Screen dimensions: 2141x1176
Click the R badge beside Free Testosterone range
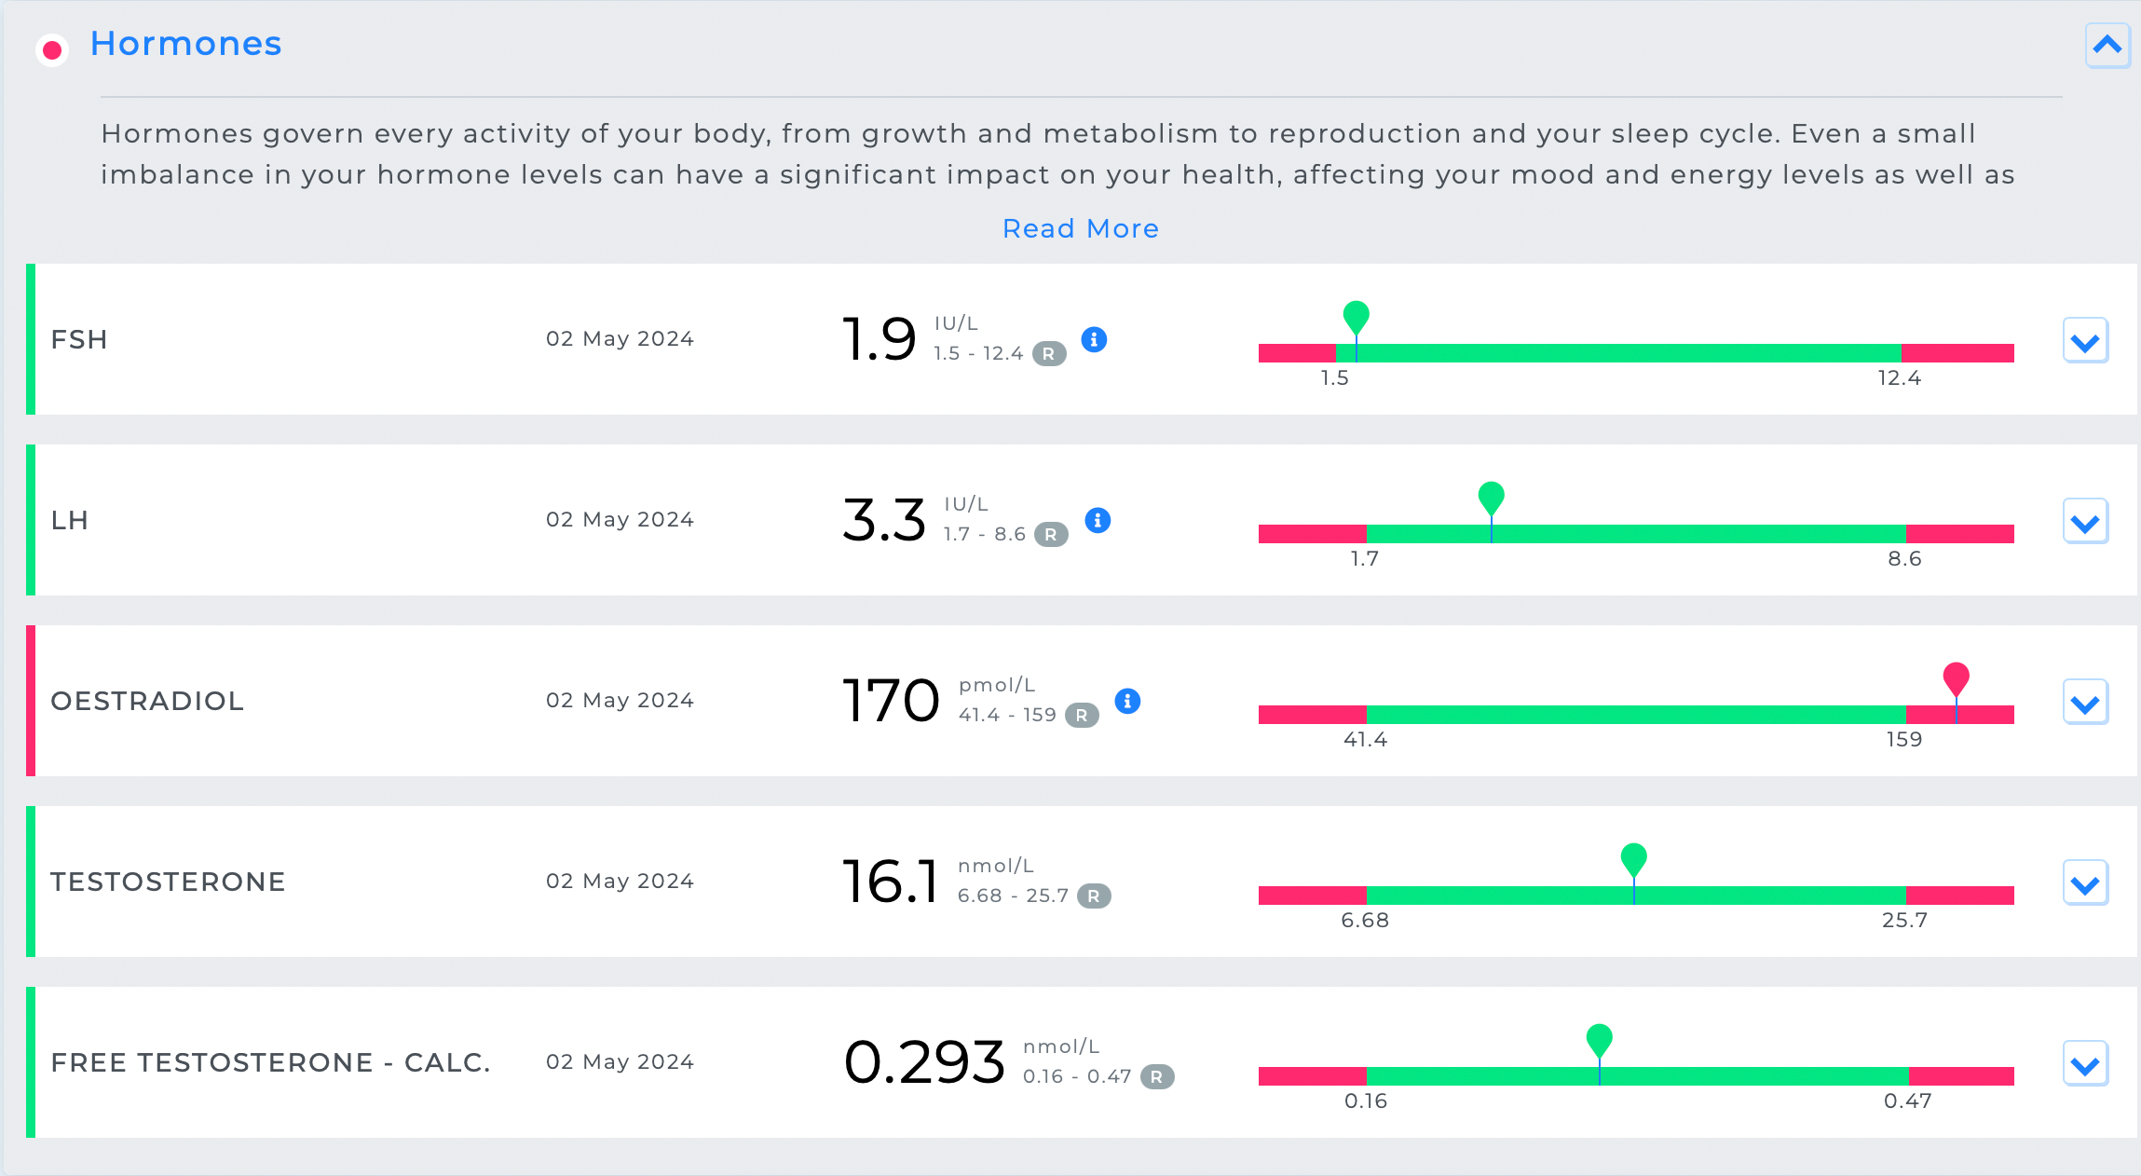click(x=1157, y=1077)
